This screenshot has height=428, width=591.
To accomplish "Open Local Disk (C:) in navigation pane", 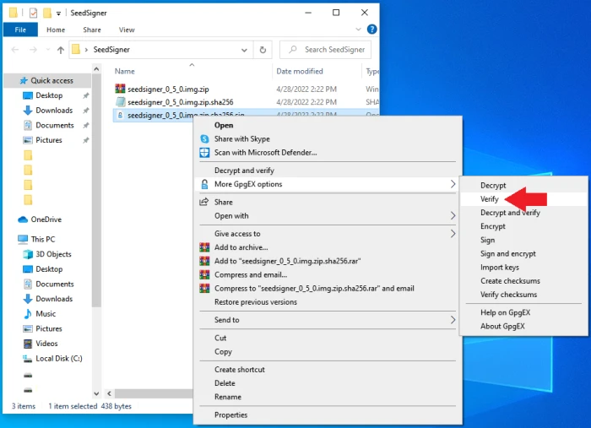I will coord(57,359).
